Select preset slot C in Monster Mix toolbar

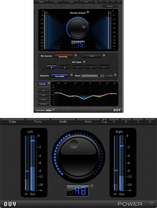(x=113, y=2)
